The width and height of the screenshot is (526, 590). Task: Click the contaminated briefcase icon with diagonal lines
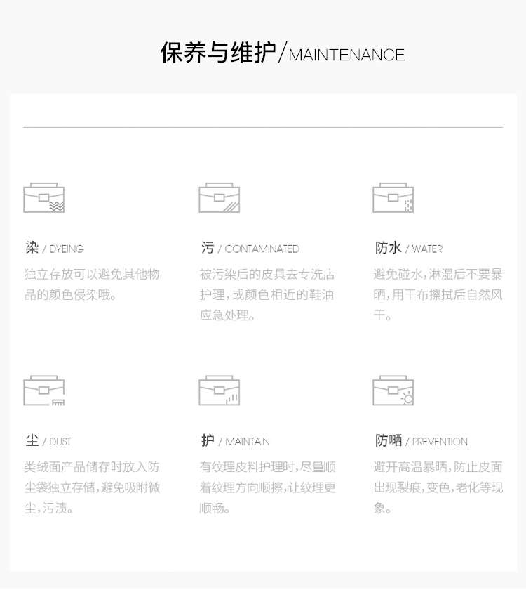click(219, 198)
